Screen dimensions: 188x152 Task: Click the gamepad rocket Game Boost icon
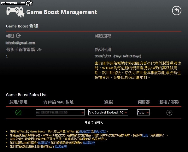click(15, 12)
